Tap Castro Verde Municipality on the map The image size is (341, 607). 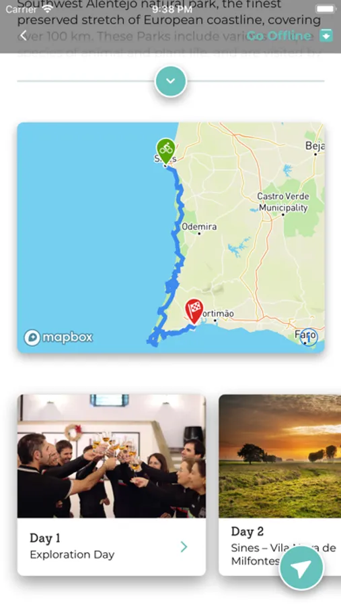283,202
